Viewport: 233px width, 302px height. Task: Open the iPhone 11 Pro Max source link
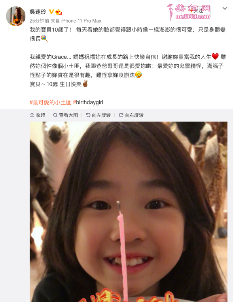coord(81,21)
